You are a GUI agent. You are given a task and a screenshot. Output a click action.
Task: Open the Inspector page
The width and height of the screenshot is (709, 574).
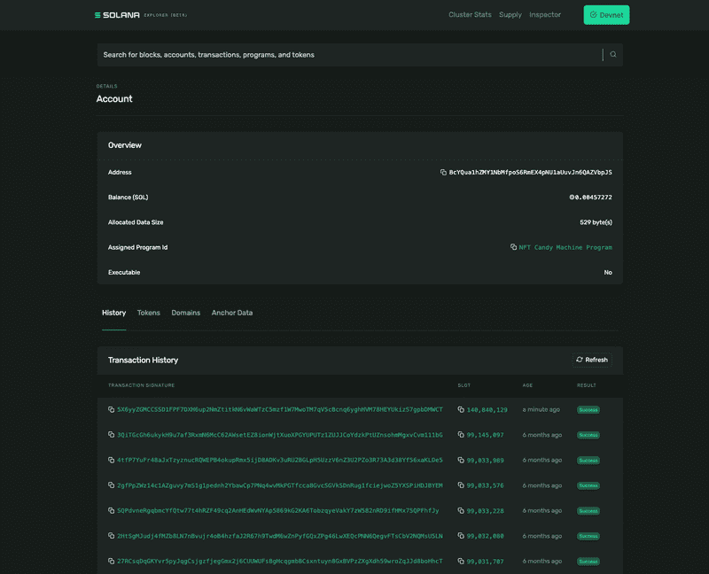coord(545,15)
